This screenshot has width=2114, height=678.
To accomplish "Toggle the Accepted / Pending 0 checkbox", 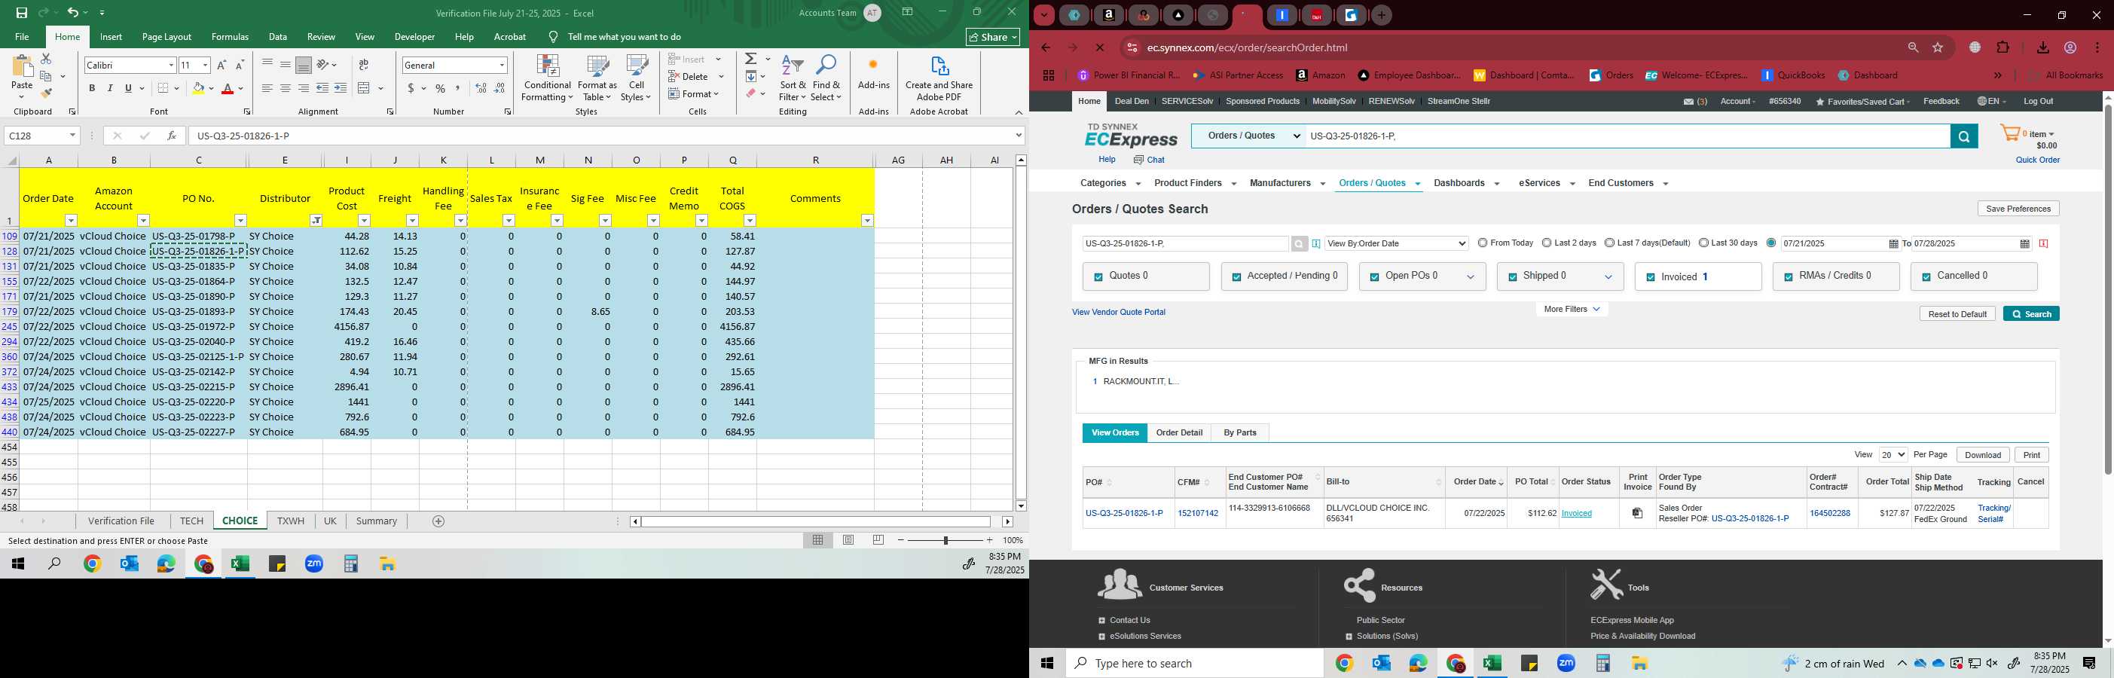I will [1236, 277].
